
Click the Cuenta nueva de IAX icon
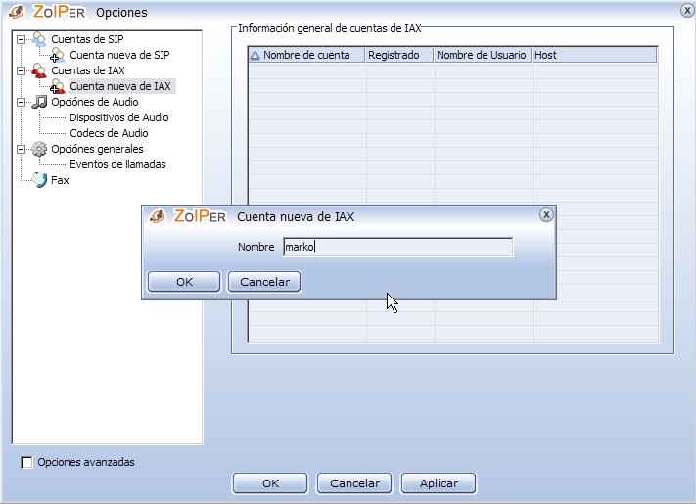coord(58,86)
